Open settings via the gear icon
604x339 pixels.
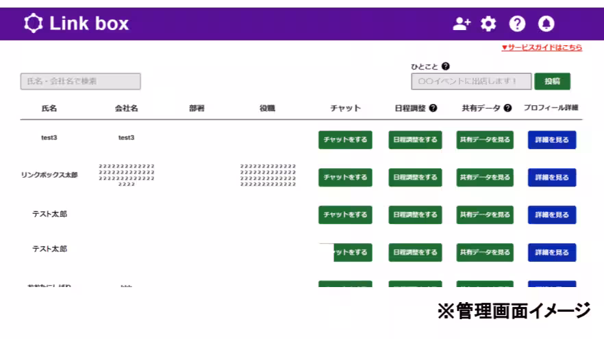[x=488, y=24]
